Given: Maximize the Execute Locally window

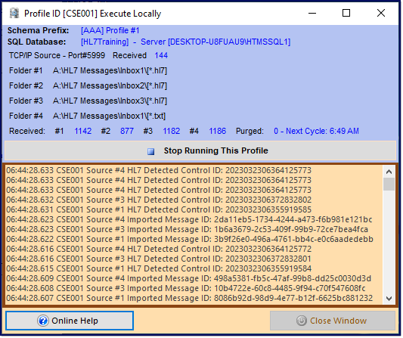Looking at the screenshot, I should tap(346, 13).
